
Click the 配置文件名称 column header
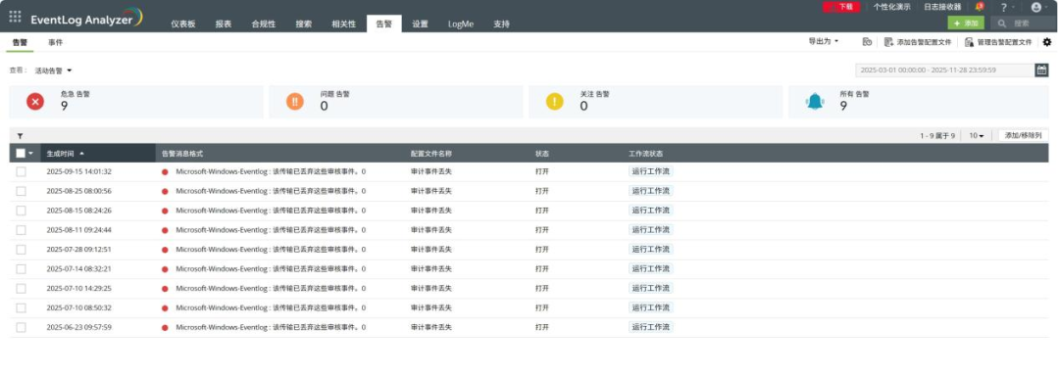coord(430,154)
